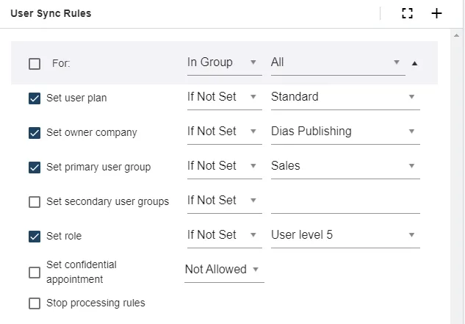The image size is (465, 324).
Task: Check the Stop processing rules box
Action: click(35, 303)
